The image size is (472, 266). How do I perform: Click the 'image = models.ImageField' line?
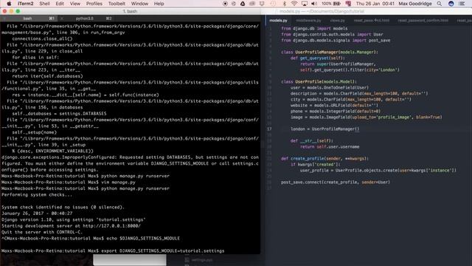point(367,117)
